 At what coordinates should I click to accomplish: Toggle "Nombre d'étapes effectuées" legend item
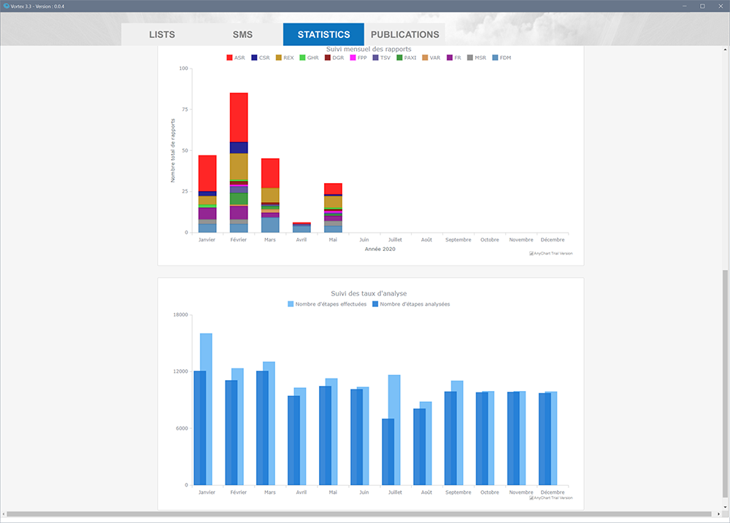[327, 304]
